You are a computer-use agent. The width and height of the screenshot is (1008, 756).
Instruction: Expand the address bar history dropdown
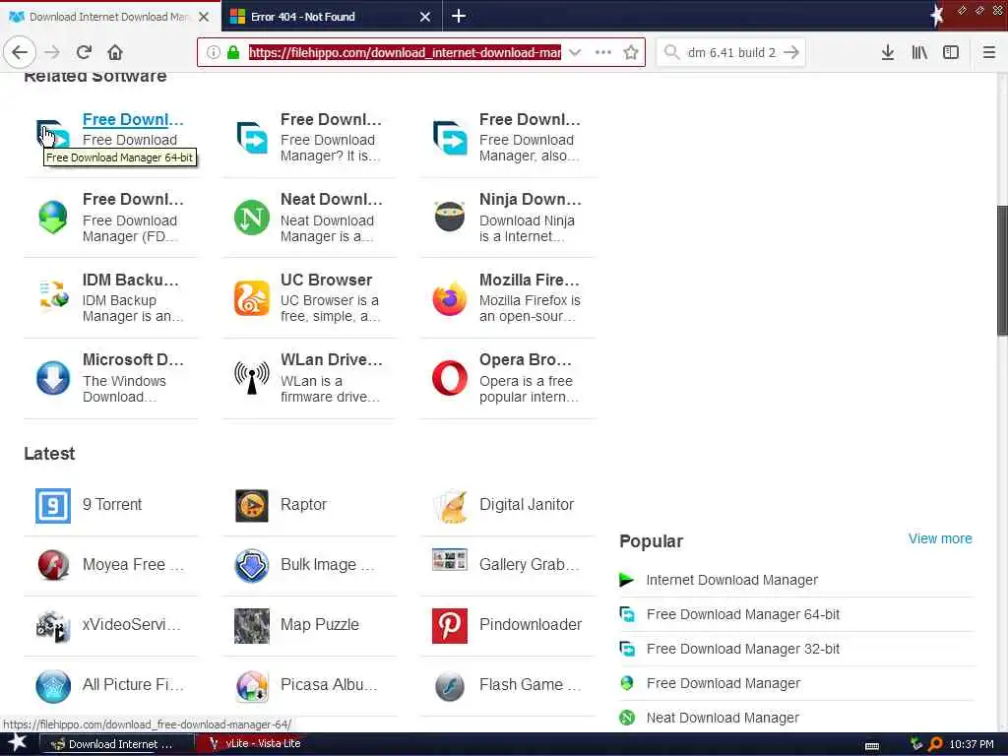[x=575, y=52]
